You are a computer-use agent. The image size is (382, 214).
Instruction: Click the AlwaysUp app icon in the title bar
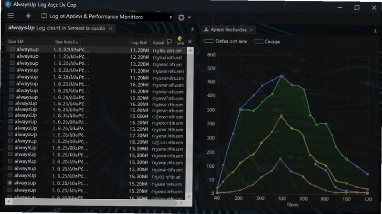(8, 4)
